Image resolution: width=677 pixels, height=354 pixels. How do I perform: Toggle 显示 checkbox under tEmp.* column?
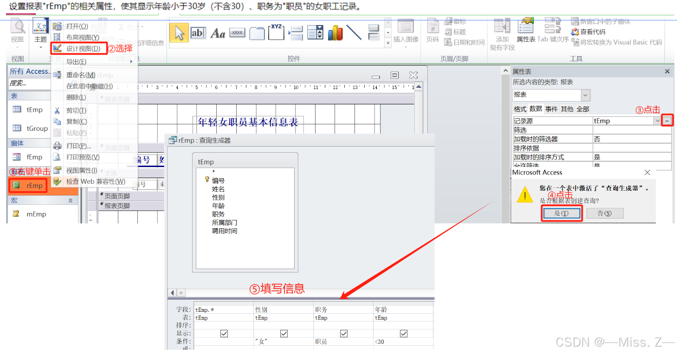pyautogui.click(x=224, y=334)
